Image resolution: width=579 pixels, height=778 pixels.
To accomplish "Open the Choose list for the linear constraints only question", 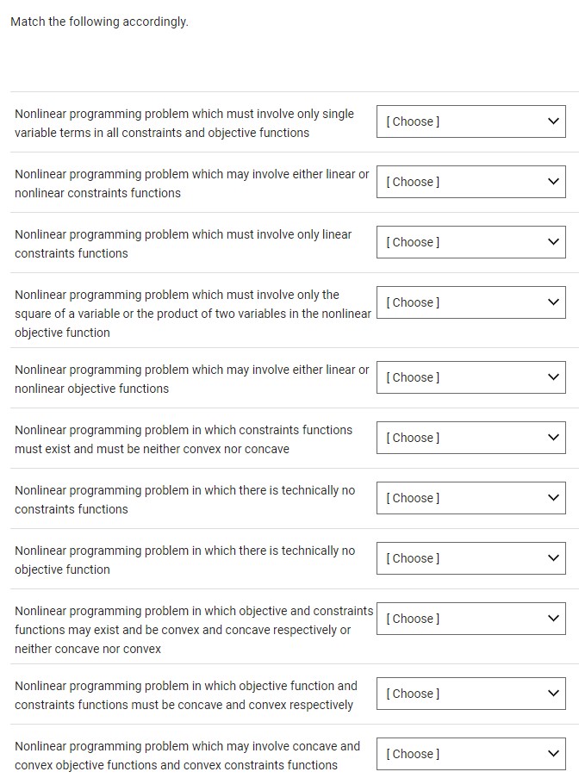I will (x=470, y=242).
